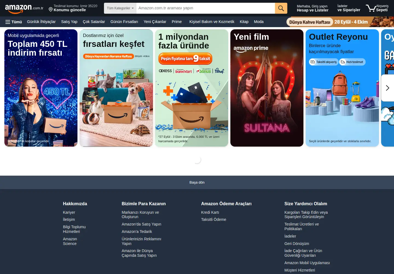Click the orange search magnifier button

[281, 8]
